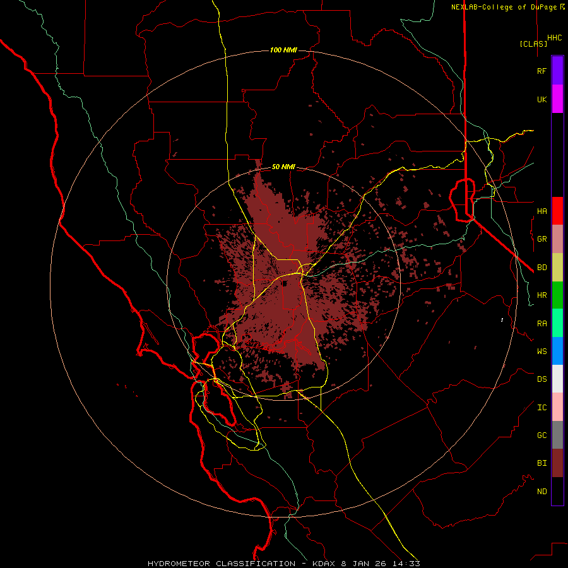Select the light pink IC swatch

(557, 407)
